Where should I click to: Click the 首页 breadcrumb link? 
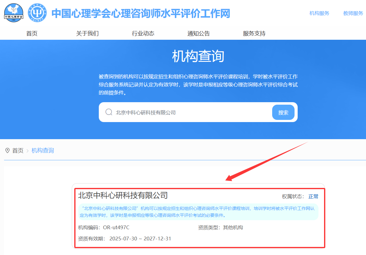pyautogui.click(x=18, y=150)
